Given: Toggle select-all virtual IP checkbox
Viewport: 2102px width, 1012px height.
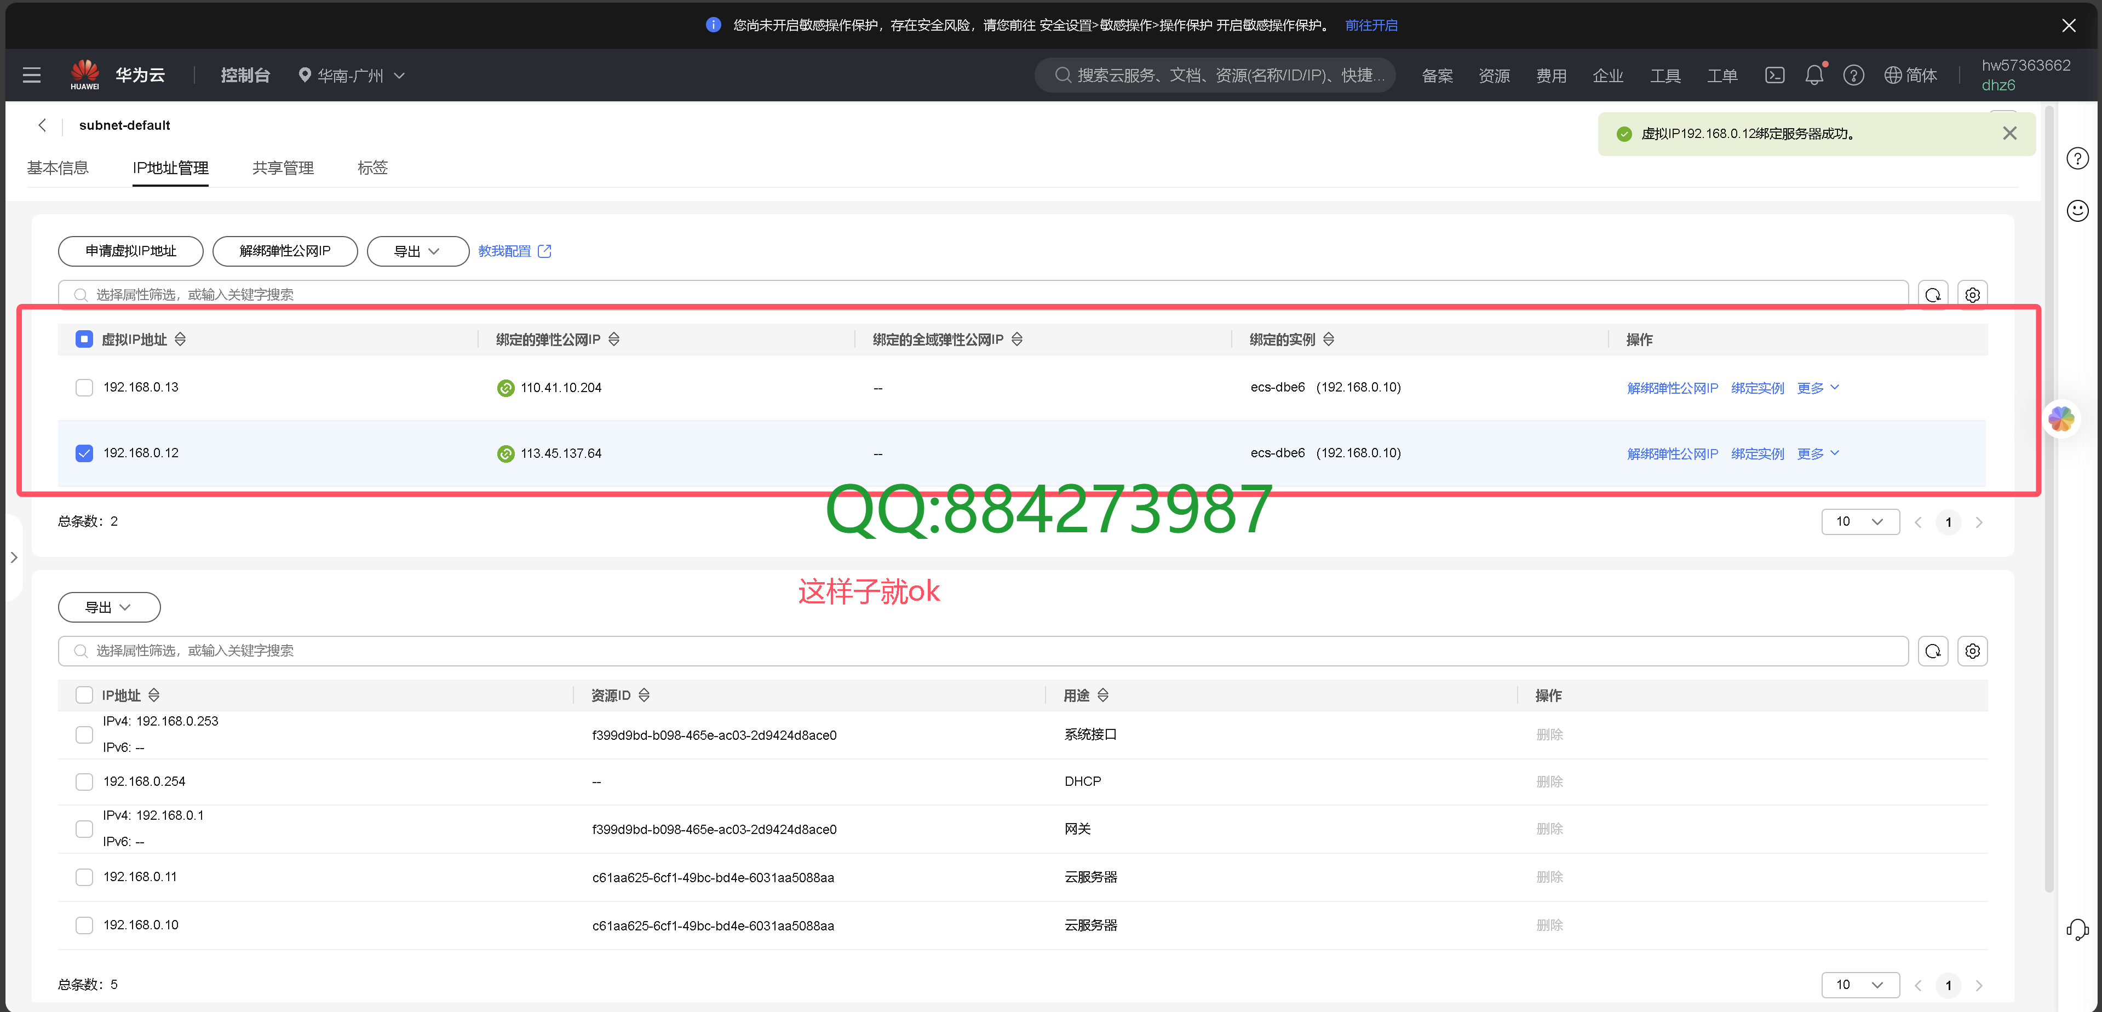Looking at the screenshot, I should tap(84, 338).
